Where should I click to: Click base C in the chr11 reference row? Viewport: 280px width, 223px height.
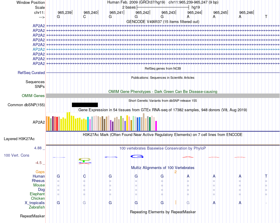(85, 17)
